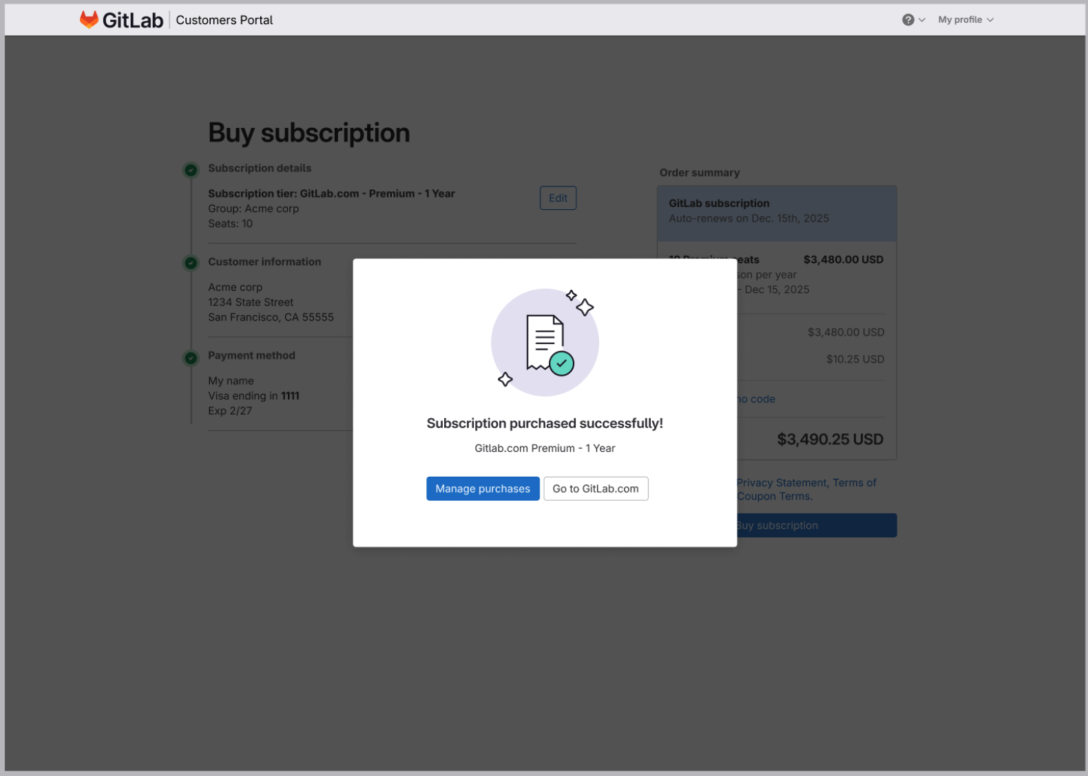Click 'Subscription tier: GitLab.com - Premium - 1 Year'
The height and width of the screenshot is (776, 1088).
[331, 193]
